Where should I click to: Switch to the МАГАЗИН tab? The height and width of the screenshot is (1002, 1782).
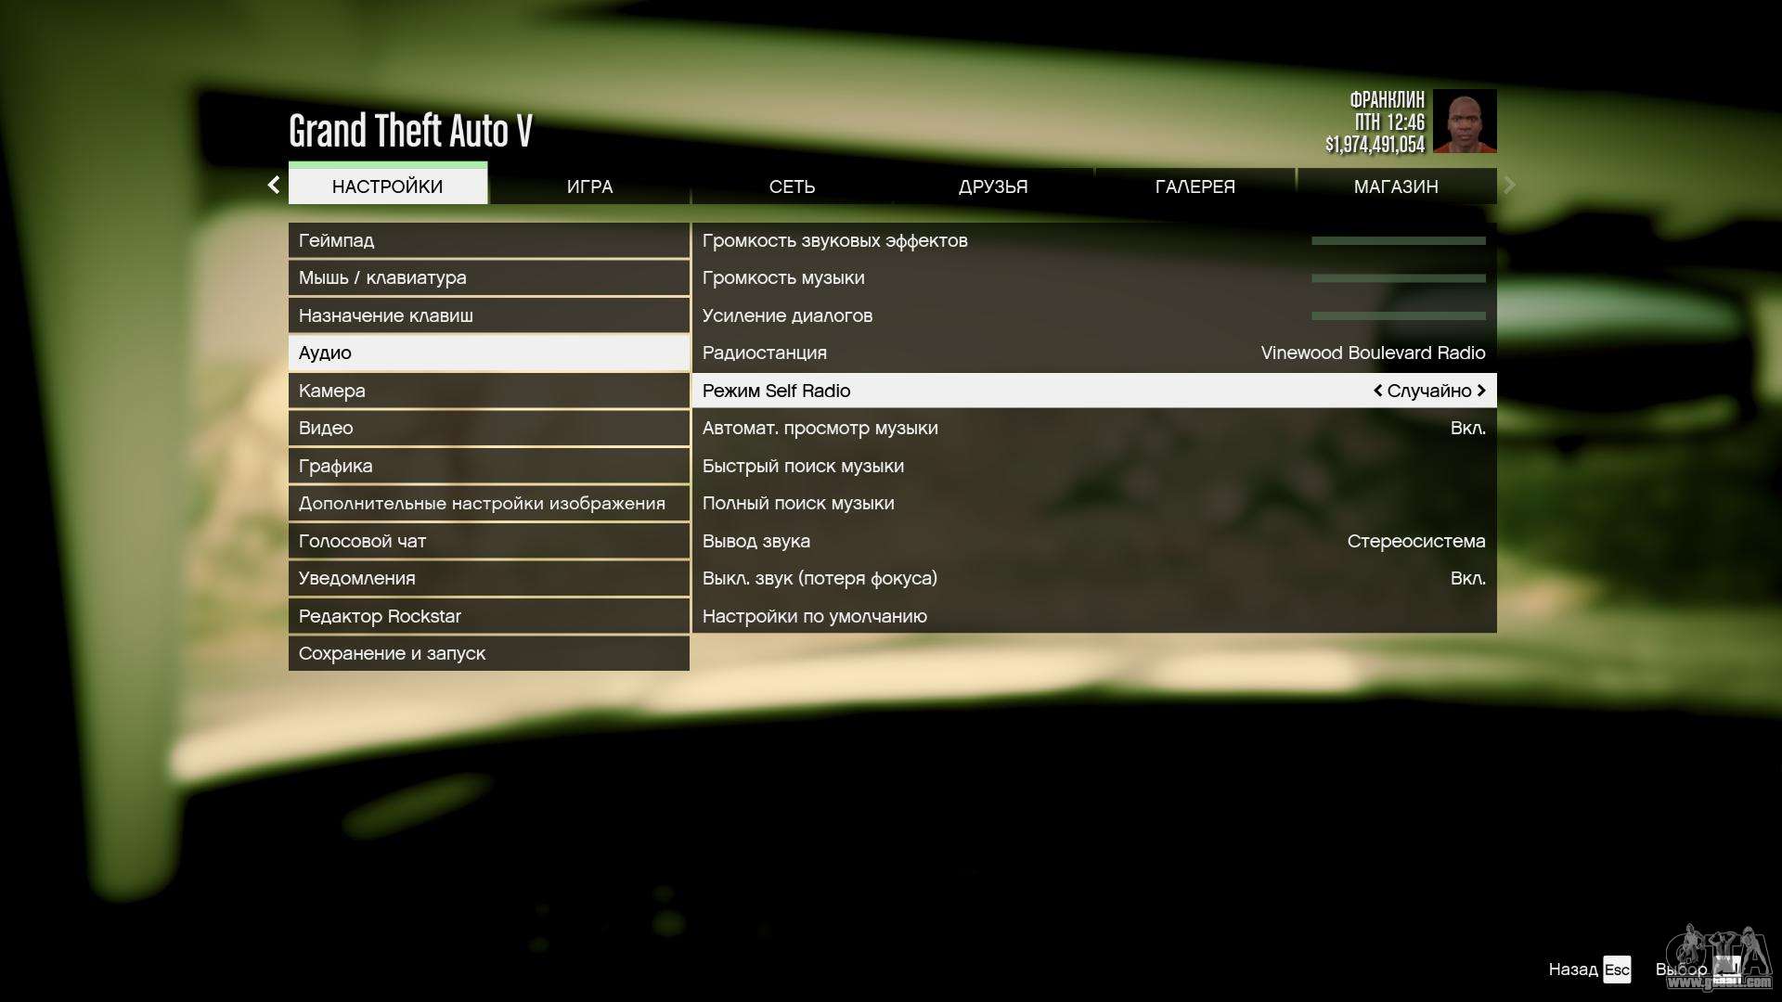(1397, 186)
